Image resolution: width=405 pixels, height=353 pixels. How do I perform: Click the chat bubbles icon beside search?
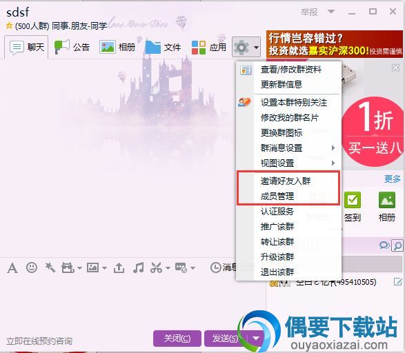pos(384,245)
